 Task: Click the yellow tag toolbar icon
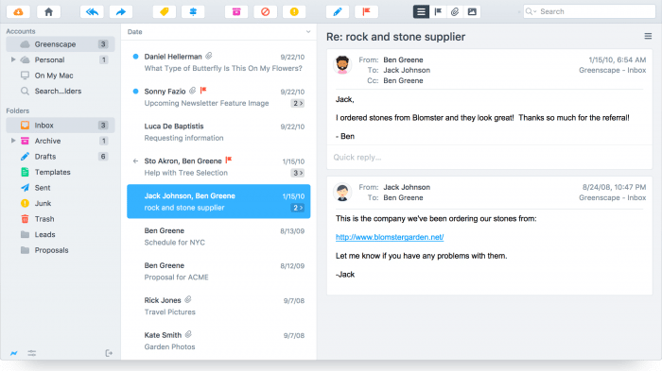(x=165, y=12)
